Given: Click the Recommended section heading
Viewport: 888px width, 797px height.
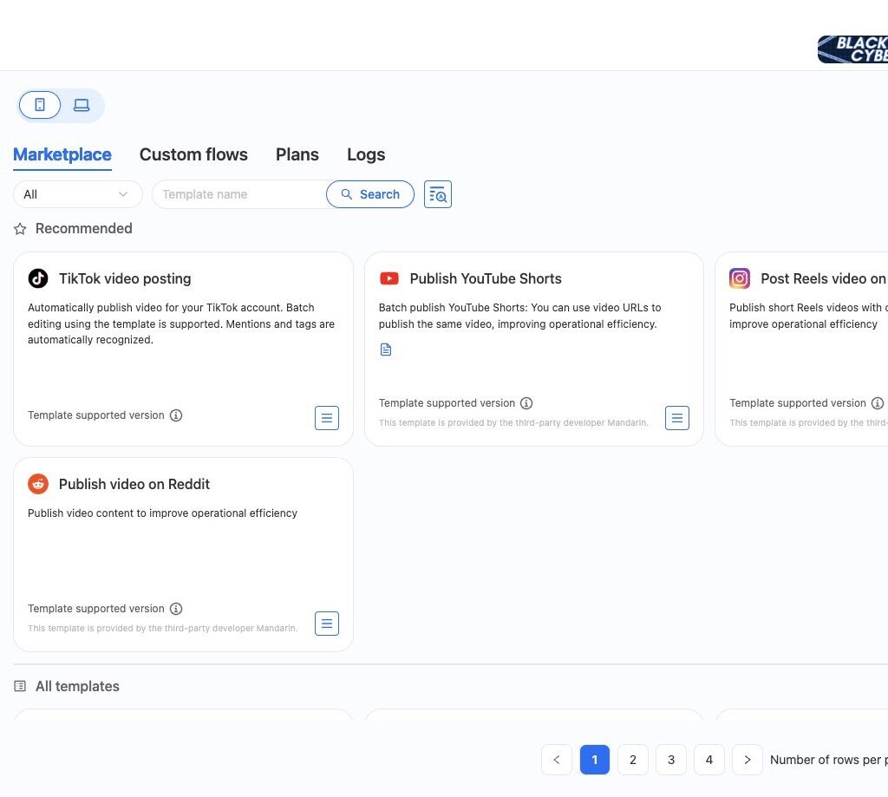Looking at the screenshot, I should coord(84,228).
